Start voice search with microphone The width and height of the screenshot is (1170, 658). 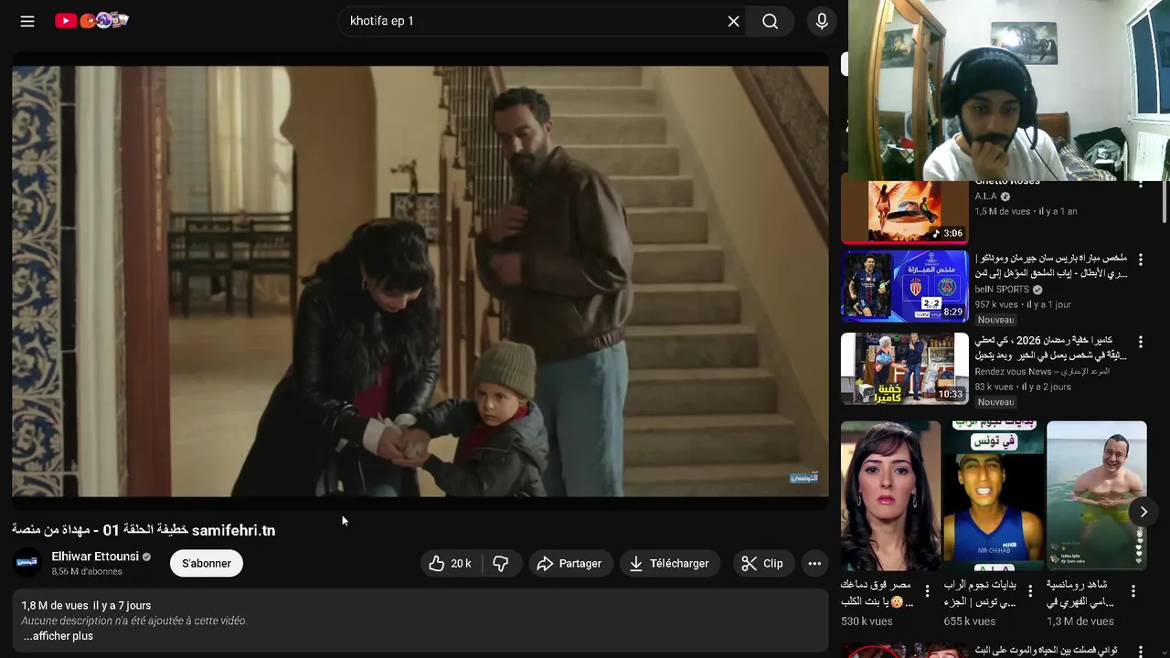(822, 21)
